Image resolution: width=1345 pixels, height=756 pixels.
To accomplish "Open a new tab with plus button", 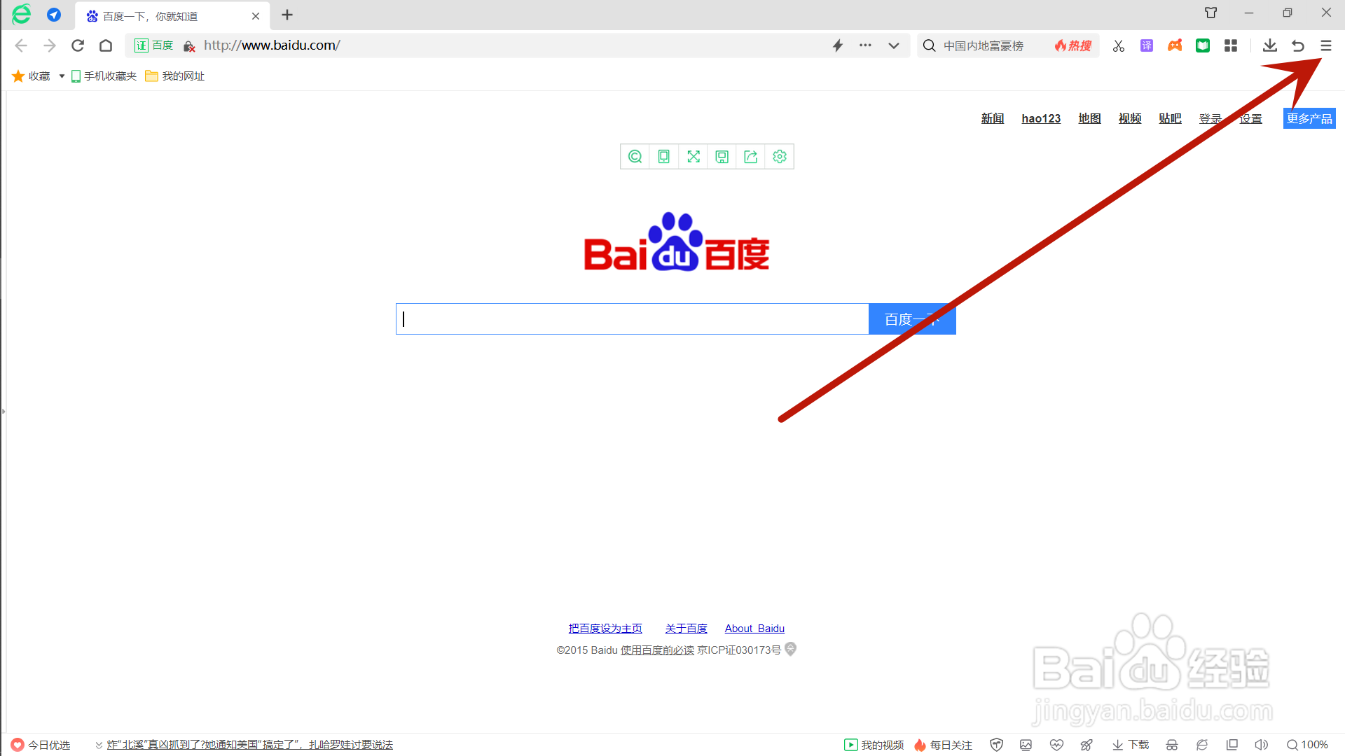I will (287, 15).
